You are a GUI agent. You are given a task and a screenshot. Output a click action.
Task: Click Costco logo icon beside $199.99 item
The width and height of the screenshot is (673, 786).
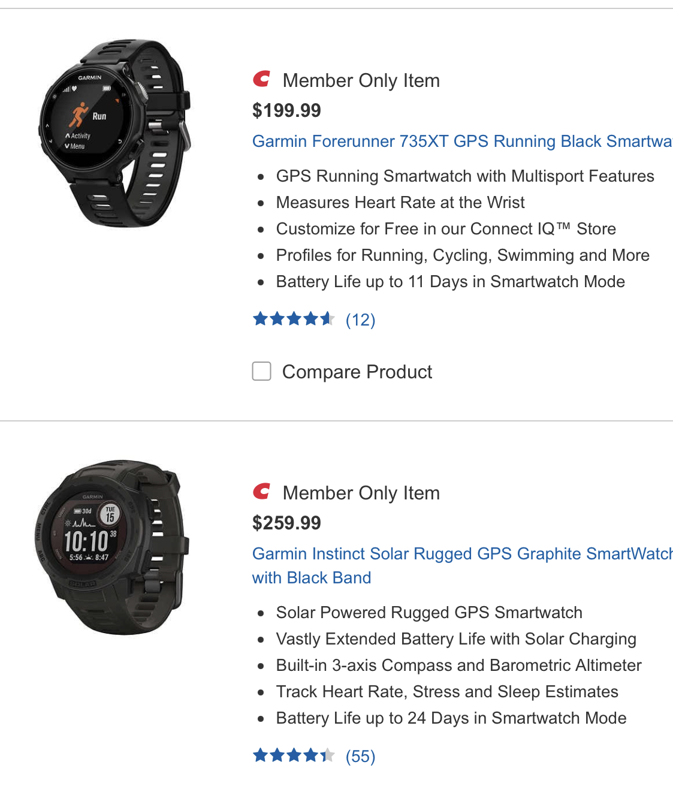tap(261, 79)
